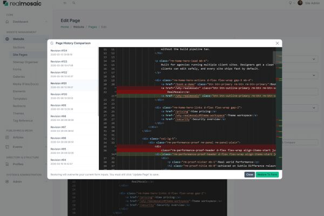The width and height of the screenshot is (324, 216).
Task: Expand the Events chevron
Action: pyautogui.click(x=46, y=147)
